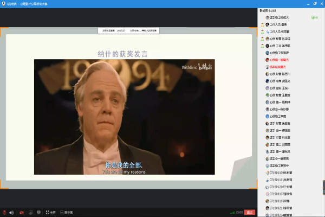Switch to fullscreen with 全屏 button
Image resolution: width=325 pixels, height=217 pixels.
(51, 213)
